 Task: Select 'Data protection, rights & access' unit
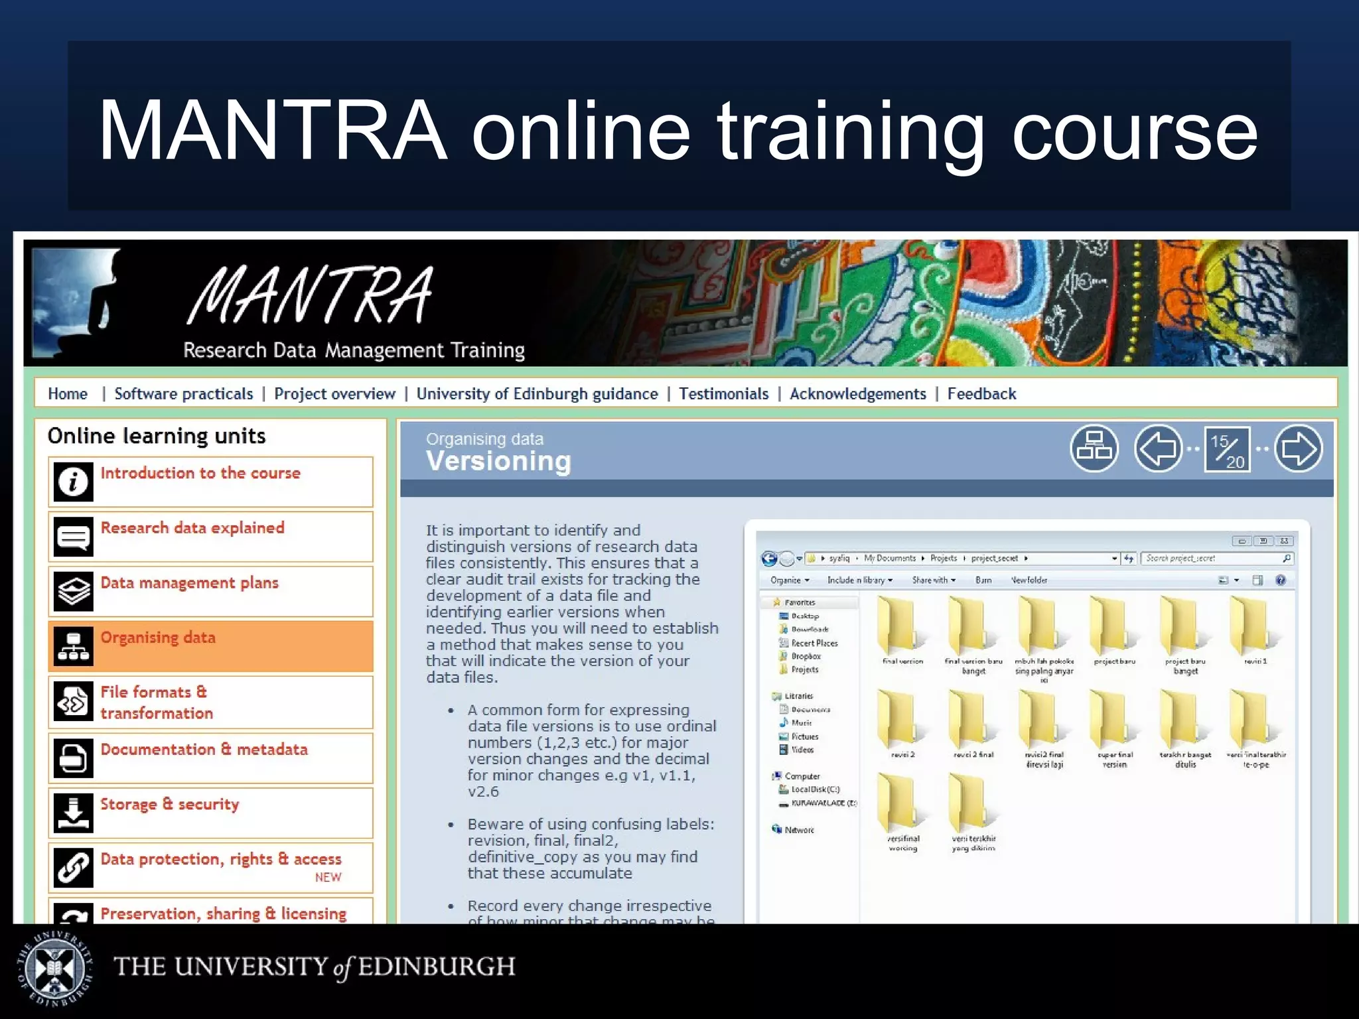210,868
